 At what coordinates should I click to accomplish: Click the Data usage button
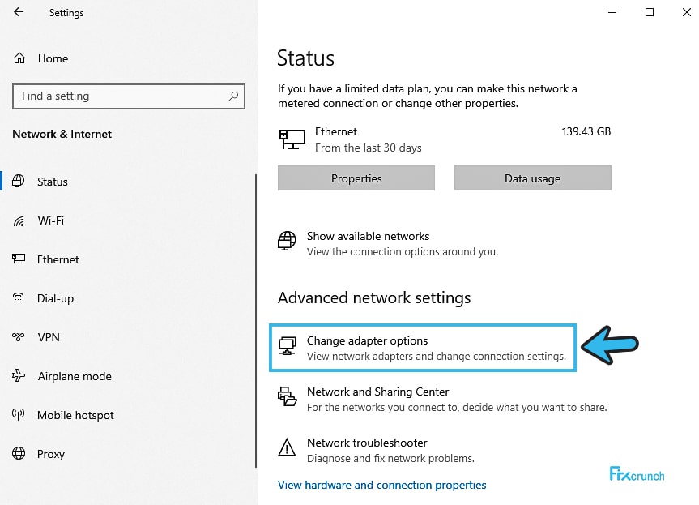533,178
